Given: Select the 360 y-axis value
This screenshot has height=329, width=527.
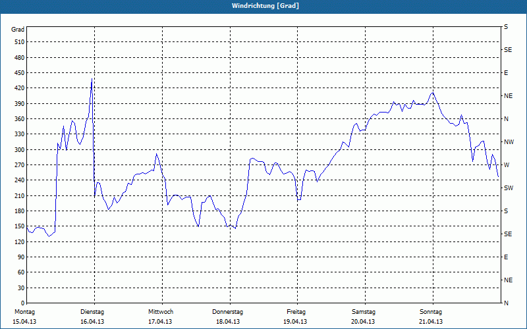Looking at the screenshot, I should pyautogui.click(x=20, y=119).
